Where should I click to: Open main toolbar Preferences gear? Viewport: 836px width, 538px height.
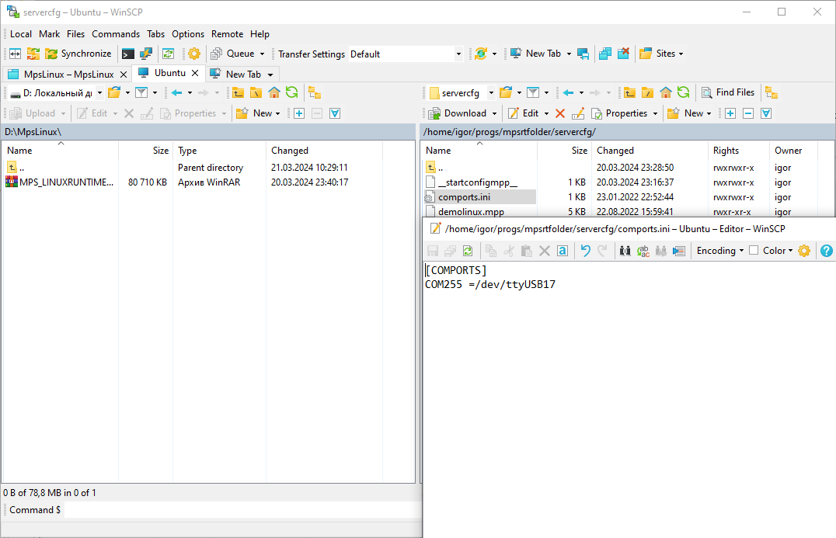coord(194,54)
